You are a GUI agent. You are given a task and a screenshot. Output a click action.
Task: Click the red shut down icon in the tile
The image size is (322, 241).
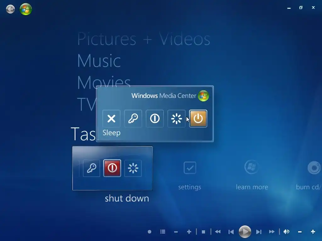click(112, 168)
